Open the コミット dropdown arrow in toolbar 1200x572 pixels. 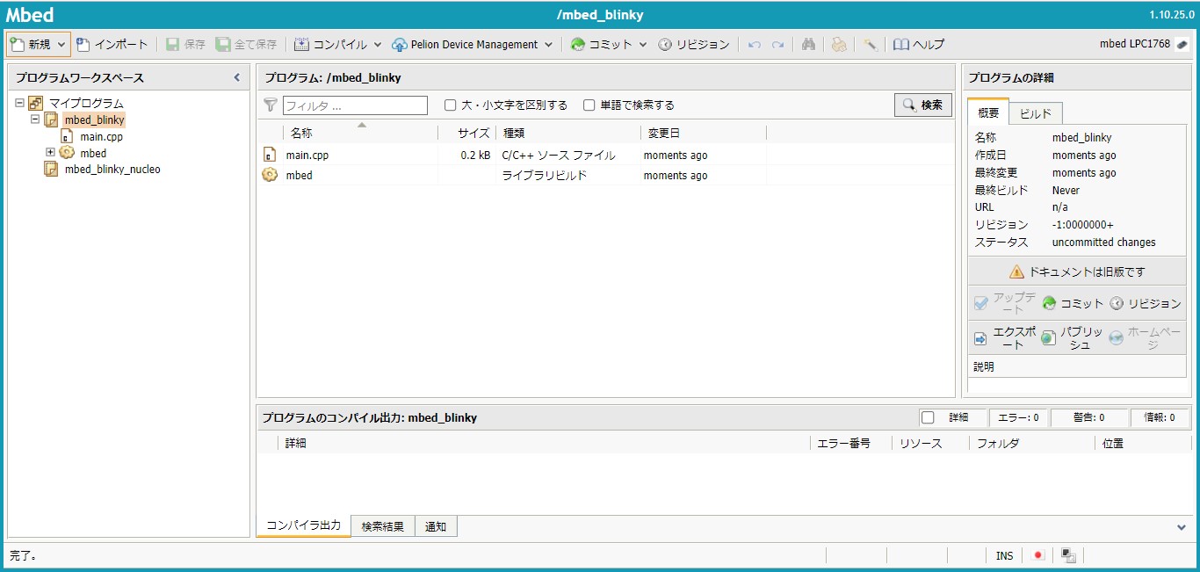(x=643, y=44)
